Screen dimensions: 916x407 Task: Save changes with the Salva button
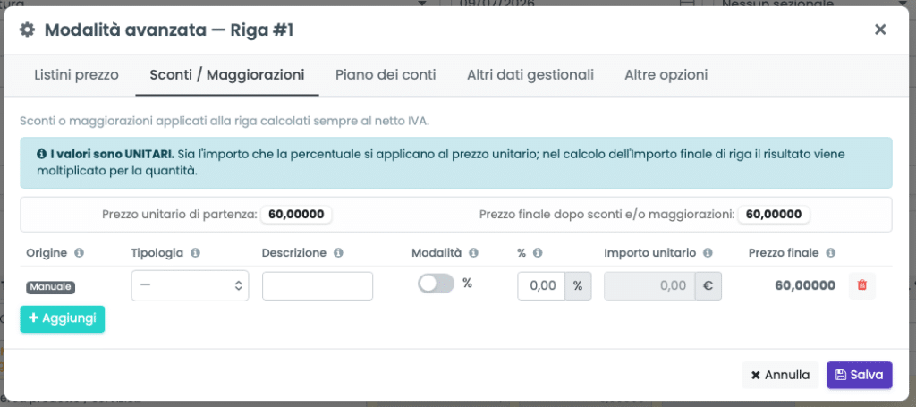pyautogui.click(x=860, y=375)
